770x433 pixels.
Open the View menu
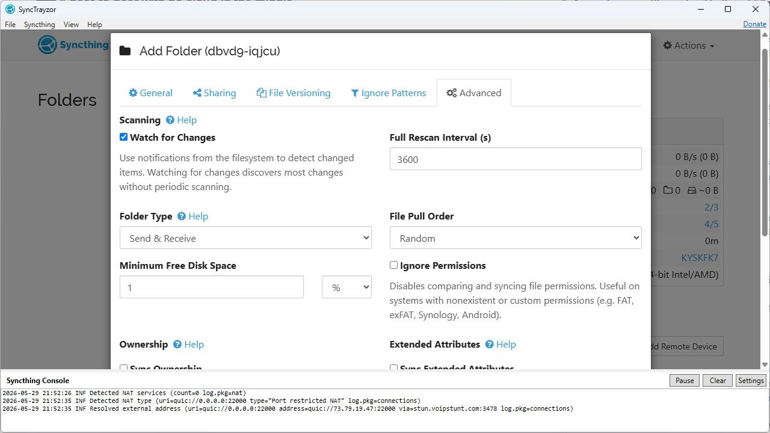[x=71, y=25]
